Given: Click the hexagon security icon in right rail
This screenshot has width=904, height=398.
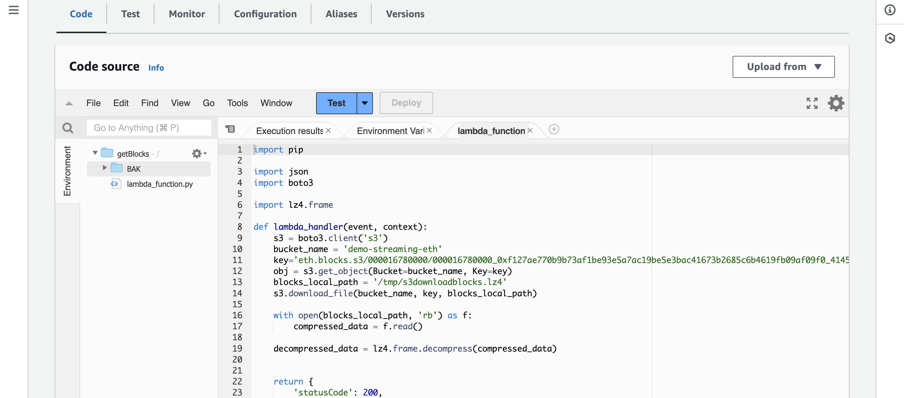Looking at the screenshot, I should [x=890, y=38].
